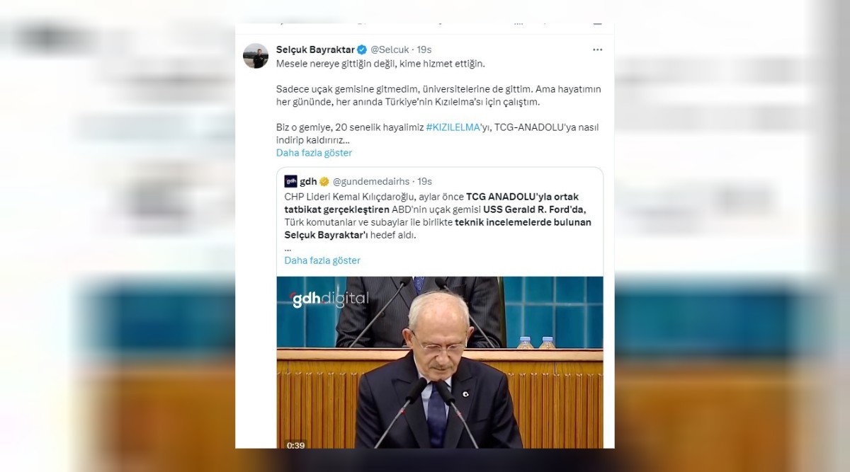
Task: Click the 19s timestamp on main tweet
Action: pos(424,50)
